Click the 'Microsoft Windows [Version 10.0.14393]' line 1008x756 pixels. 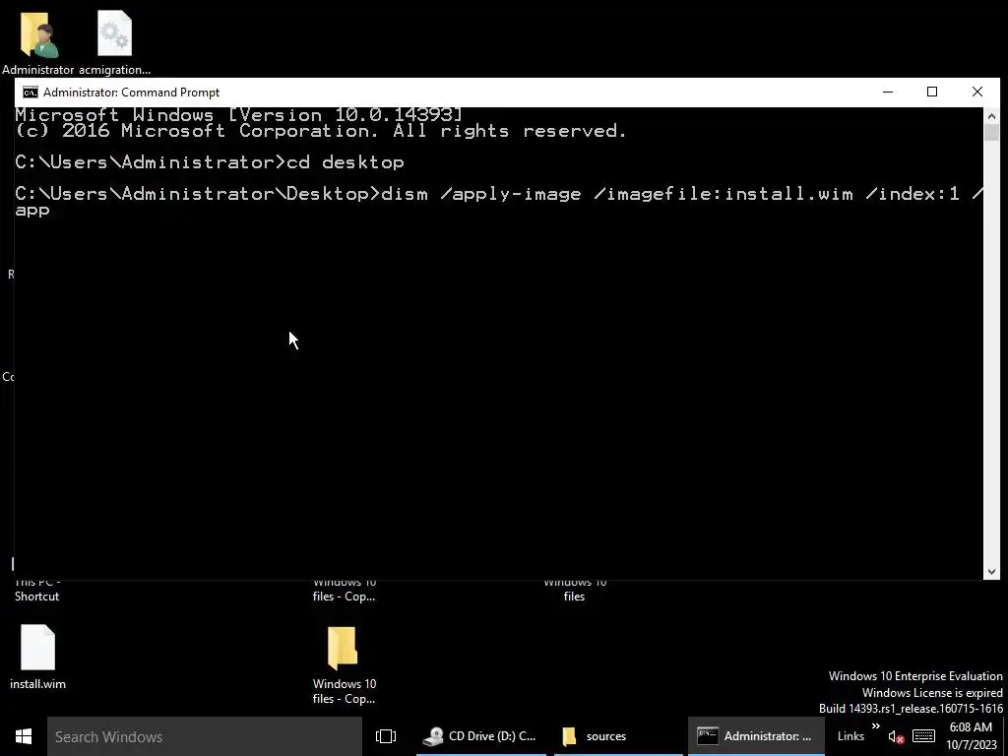(x=238, y=115)
